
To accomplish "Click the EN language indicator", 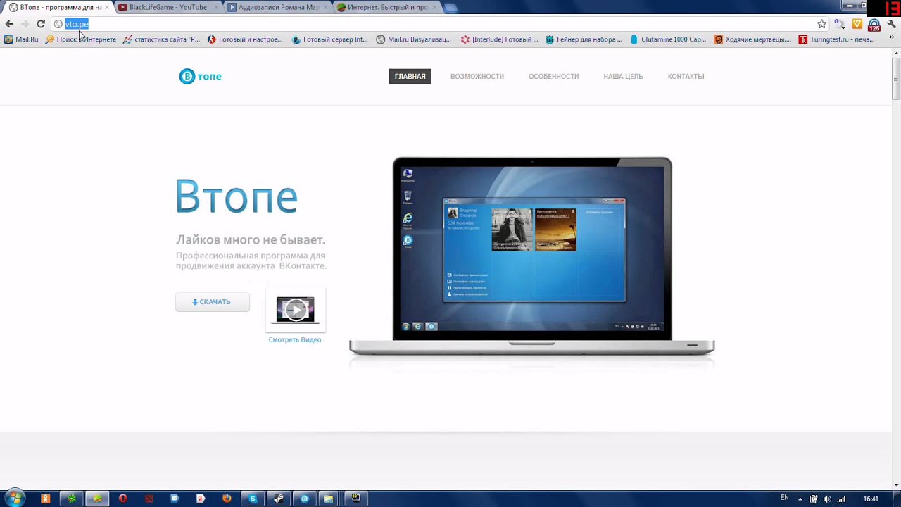I will pyautogui.click(x=785, y=499).
